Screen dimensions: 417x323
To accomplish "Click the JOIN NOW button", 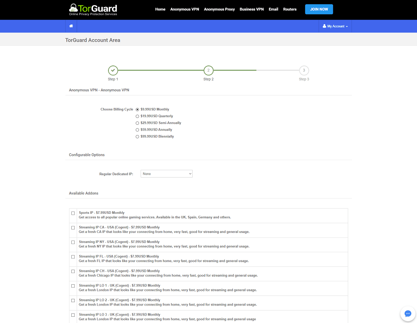I will click(x=319, y=9).
